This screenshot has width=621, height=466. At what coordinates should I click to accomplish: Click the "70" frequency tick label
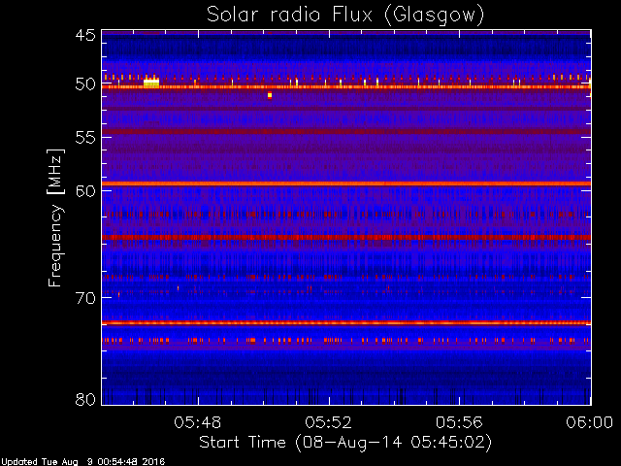85,298
